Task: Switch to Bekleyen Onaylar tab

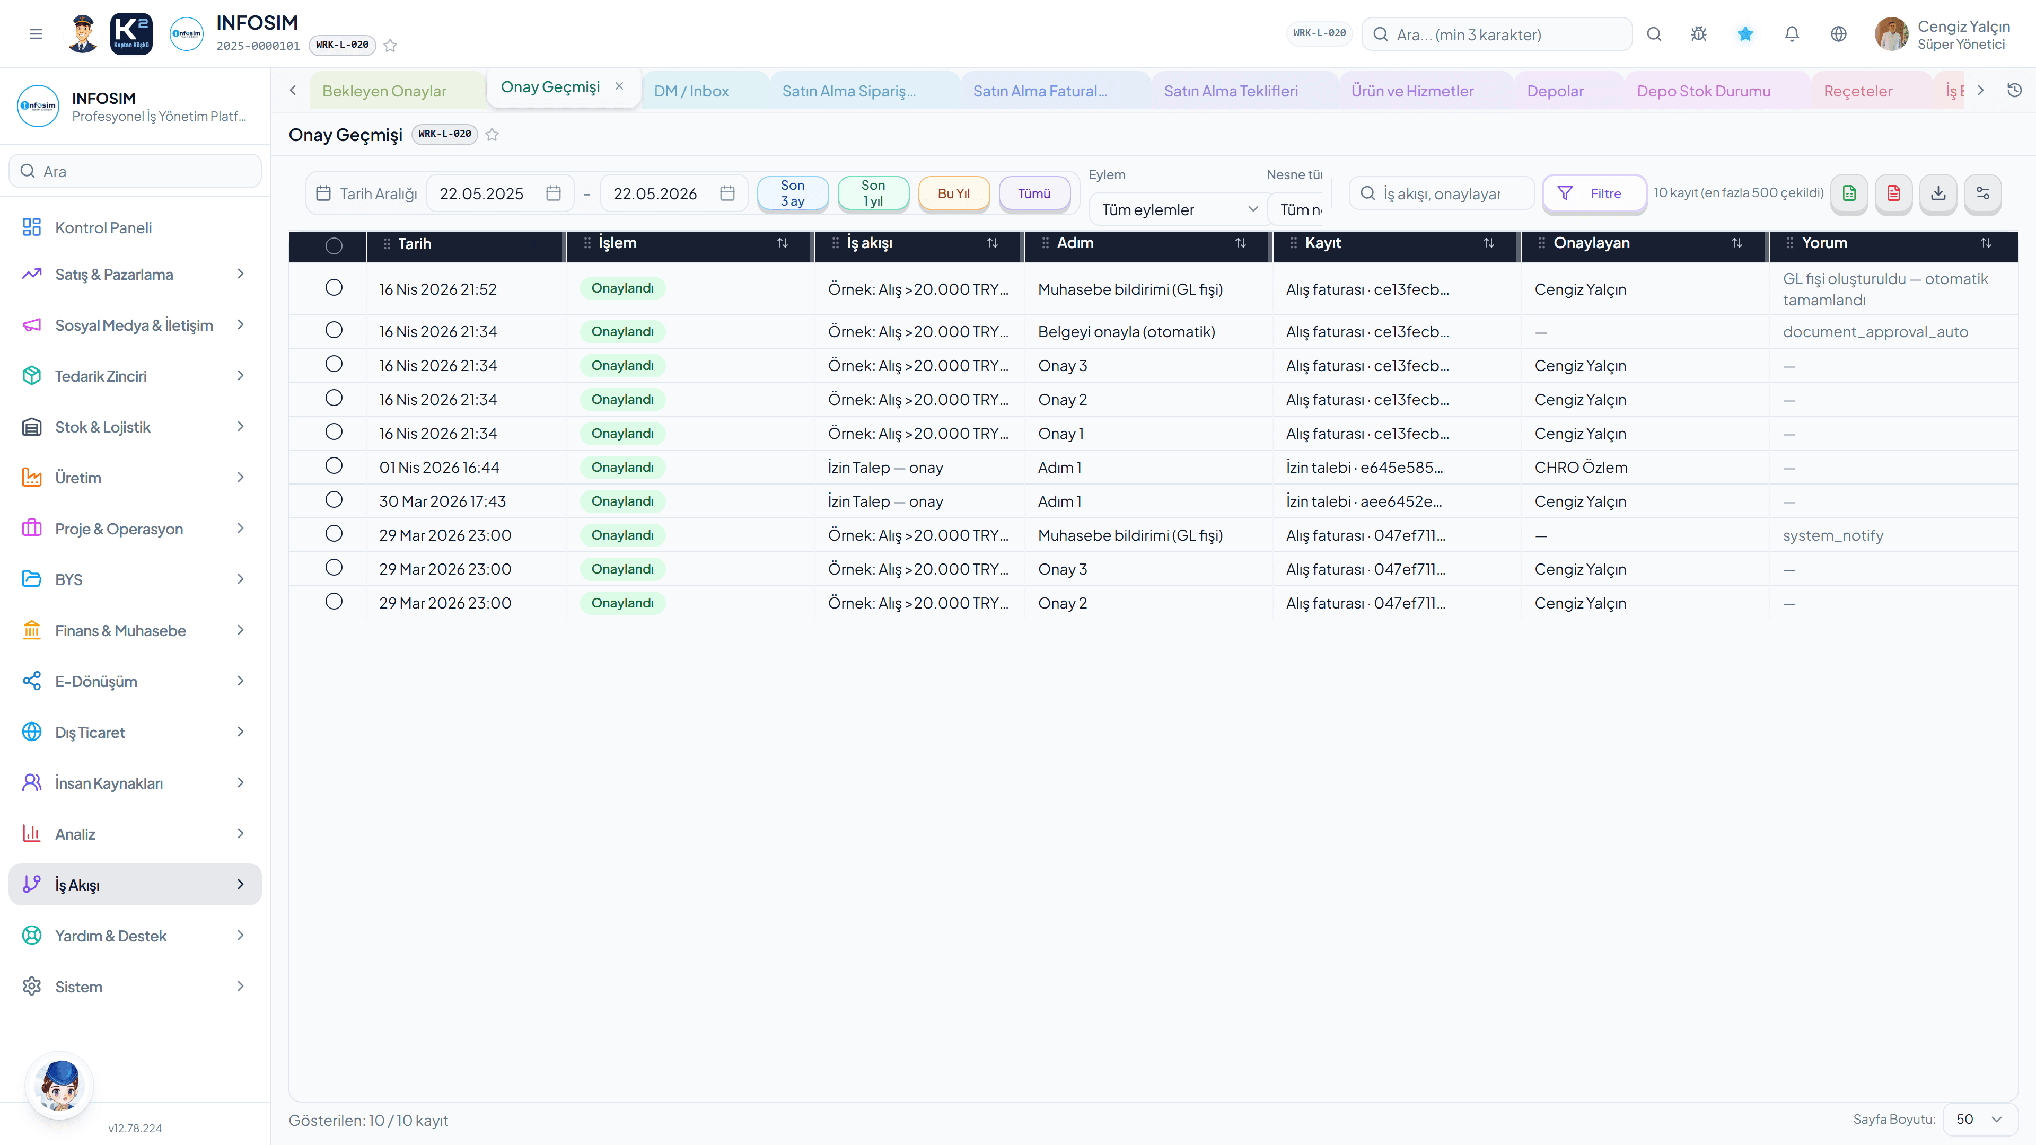Action: coord(384,91)
